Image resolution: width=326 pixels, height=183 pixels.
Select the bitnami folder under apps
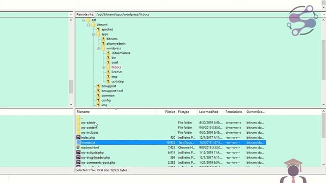[x=112, y=39]
